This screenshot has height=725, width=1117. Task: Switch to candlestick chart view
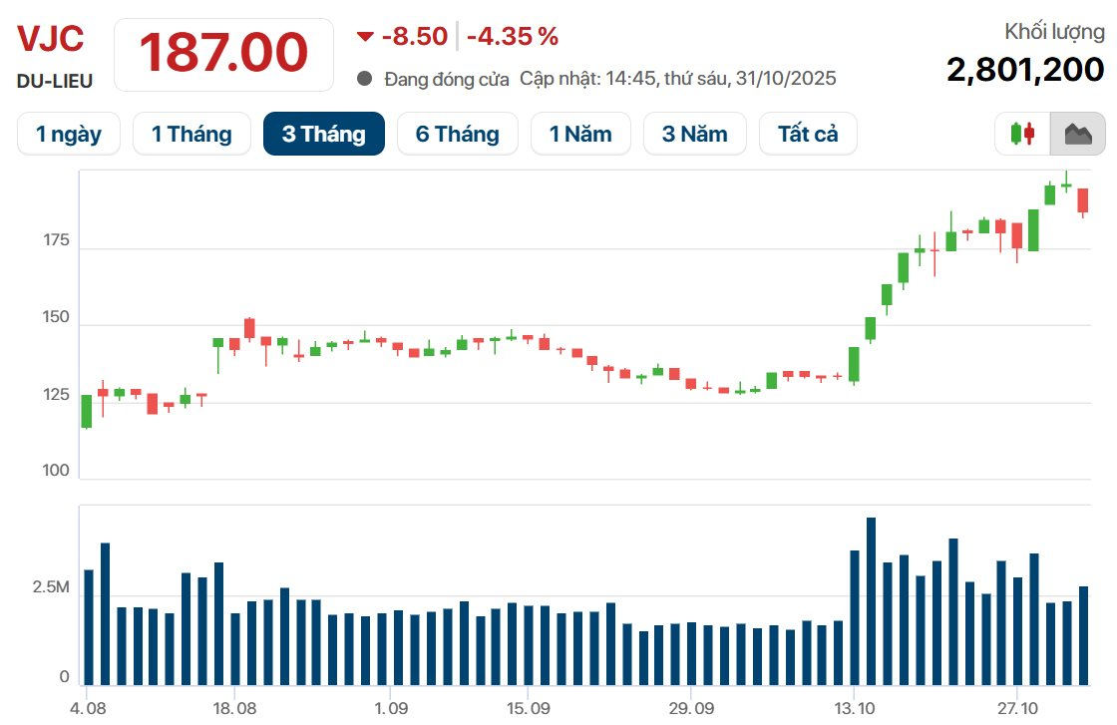click(1022, 134)
